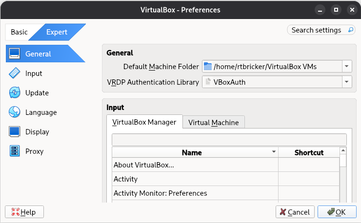This screenshot has height=223, width=361.
Task: Open Update settings via refresh icon
Action: pos(15,93)
